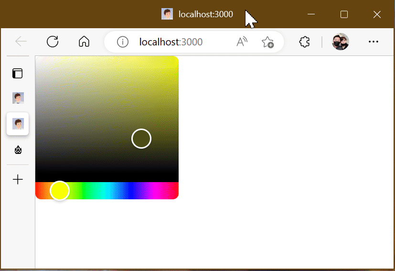
Task: Switch to the tab with the black flame-like icon
Action: [x=18, y=150]
